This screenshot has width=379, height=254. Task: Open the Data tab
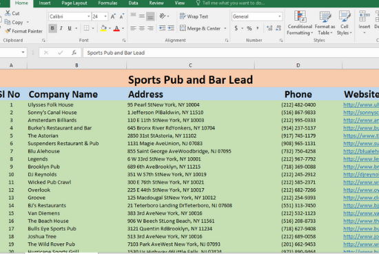[x=133, y=3]
